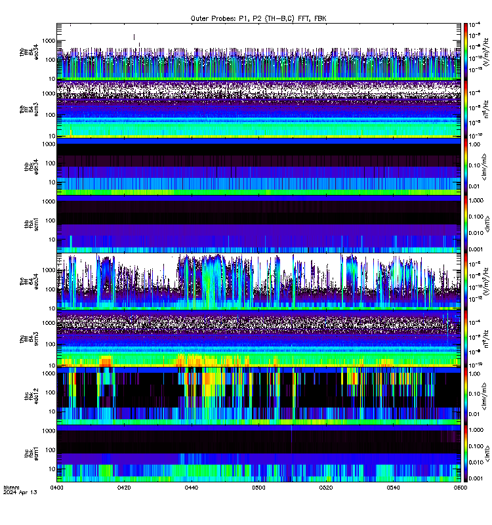Screen dimensions: 492x525
Task: Click the thb fbk edc34 panel color bar
Action: pyautogui.click(x=466, y=167)
